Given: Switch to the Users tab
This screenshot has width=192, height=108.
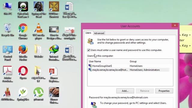Looking at the screenshot, I should pyautogui.click(x=88, y=33).
